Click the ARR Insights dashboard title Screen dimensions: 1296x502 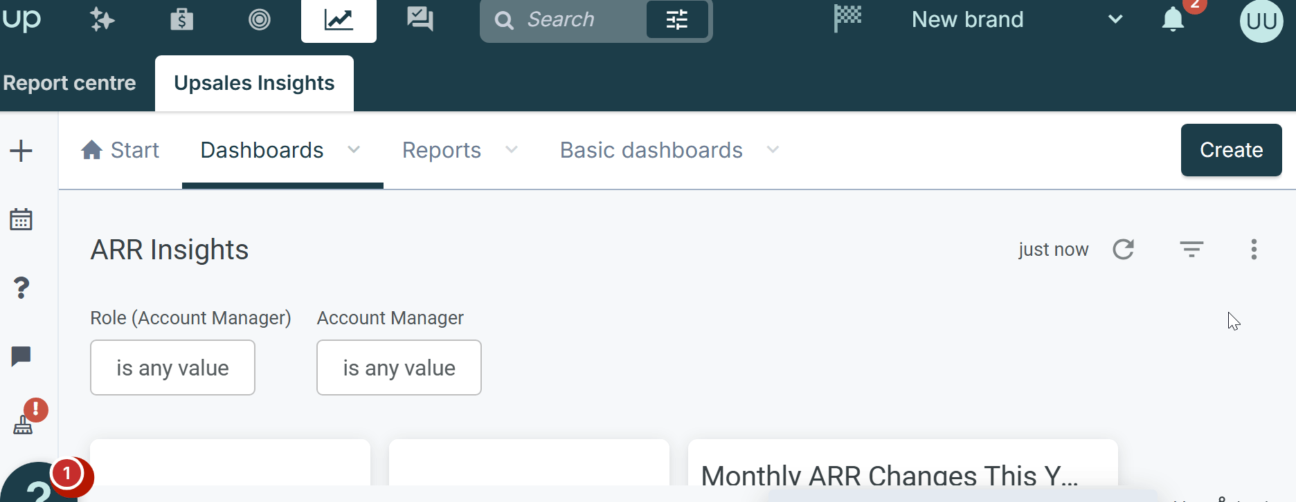[x=170, y=250]
